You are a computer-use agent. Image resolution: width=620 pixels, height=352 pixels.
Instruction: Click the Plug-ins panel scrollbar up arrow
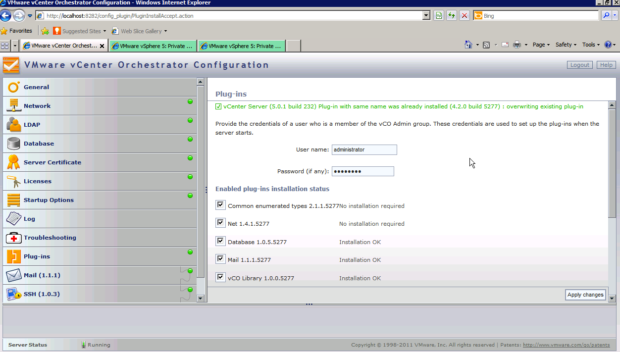click(612, 105)
